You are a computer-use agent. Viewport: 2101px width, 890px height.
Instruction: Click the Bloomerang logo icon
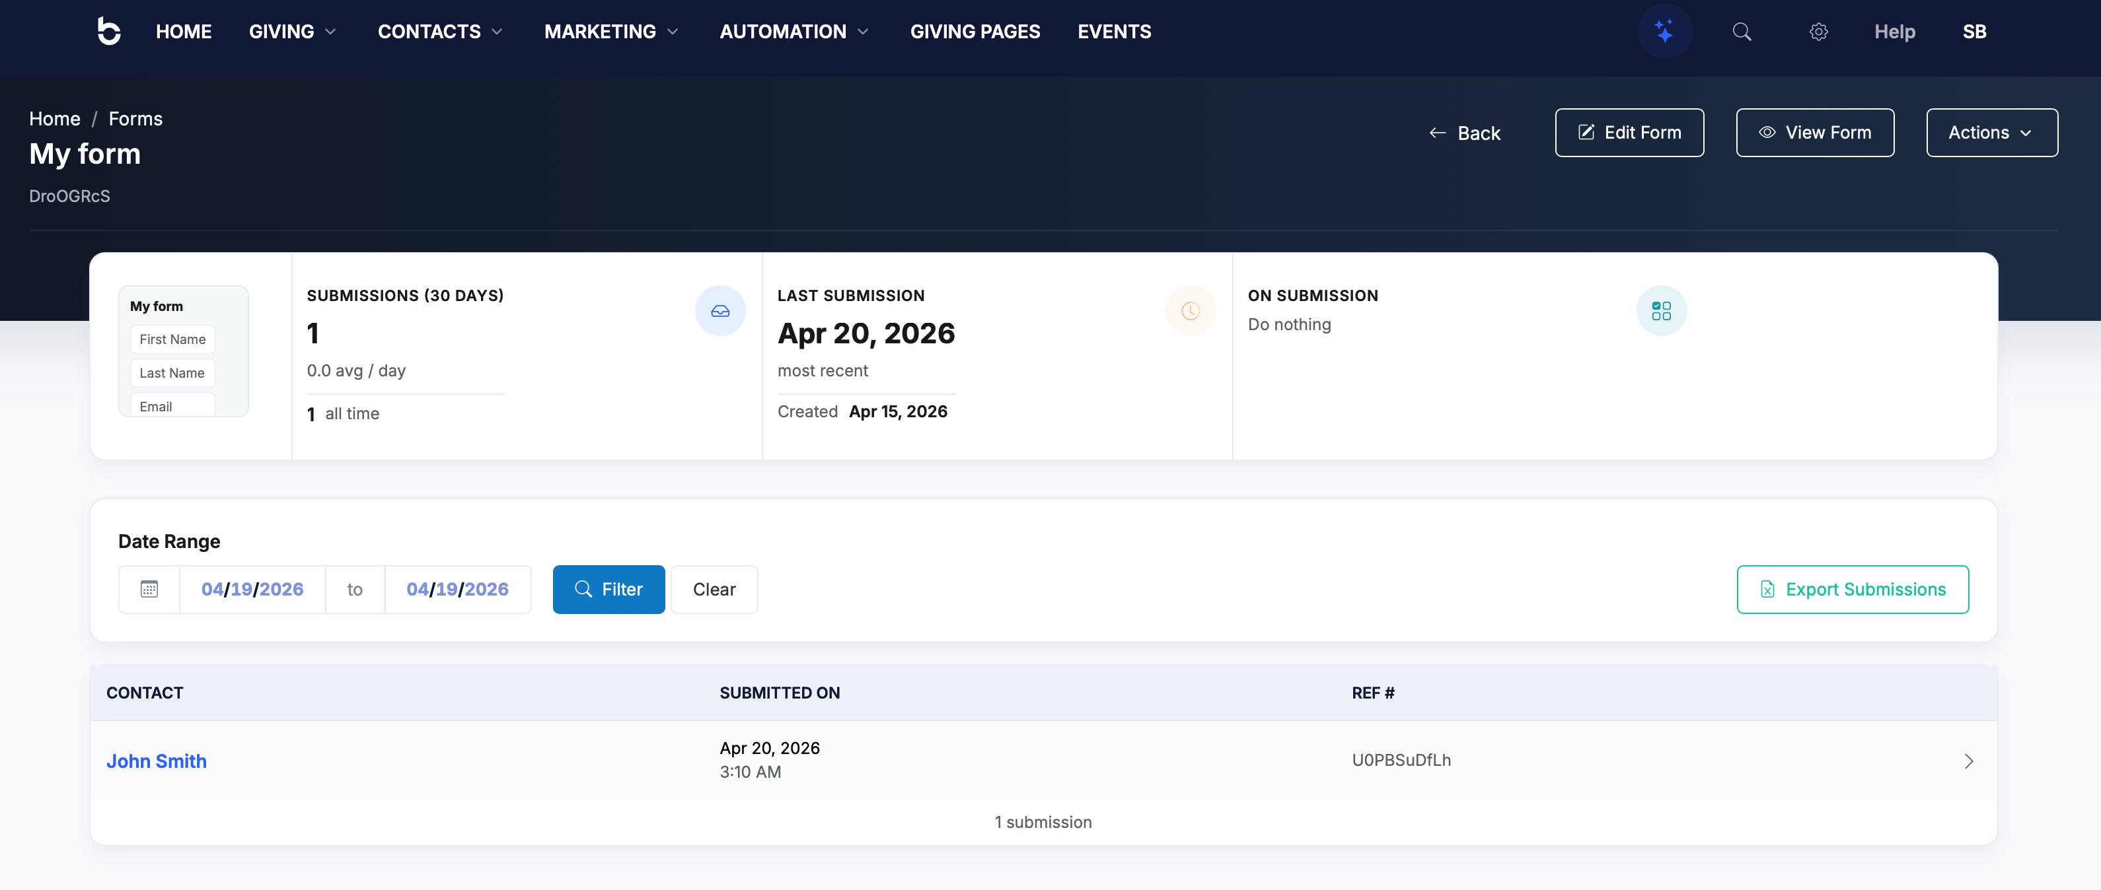tap(108, 31)
